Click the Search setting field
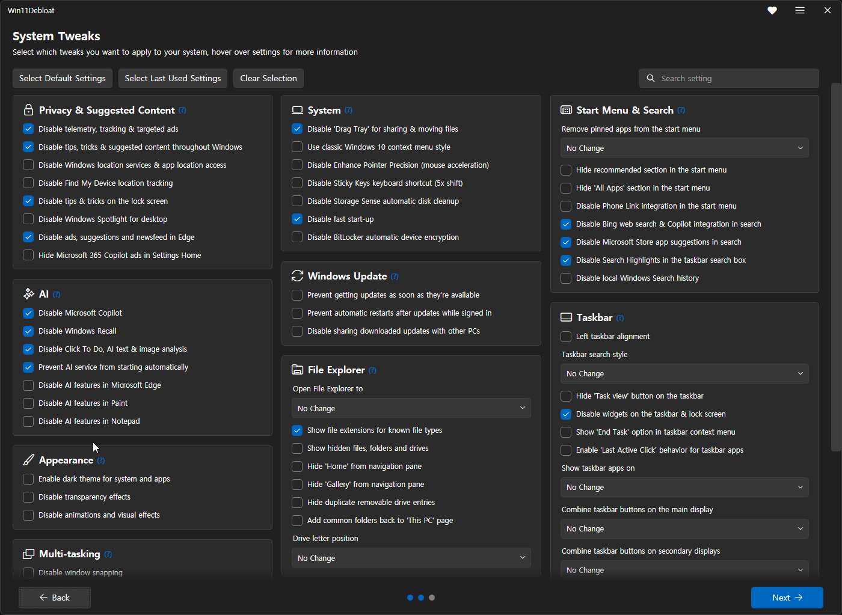 tap(729, 78)
